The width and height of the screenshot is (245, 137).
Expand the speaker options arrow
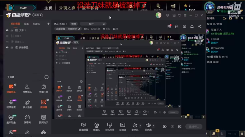tap(153, 126)
